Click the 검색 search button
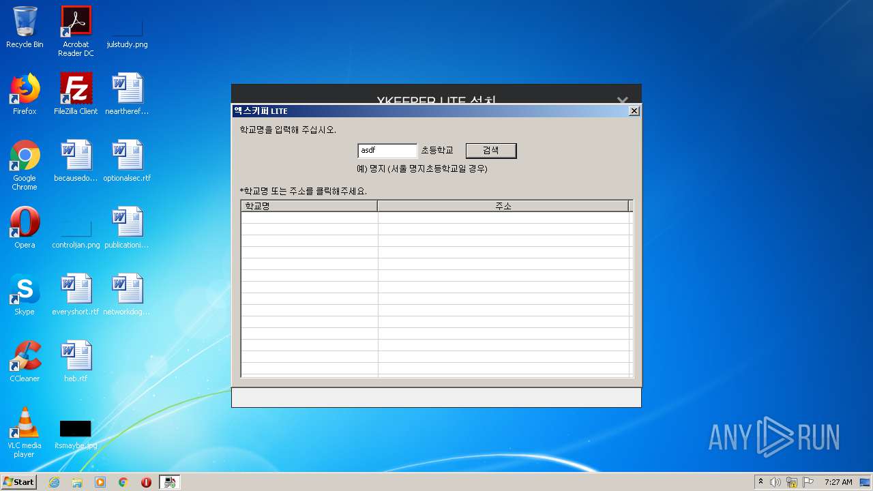Screen dimensions: 873x491 [491, 151]
